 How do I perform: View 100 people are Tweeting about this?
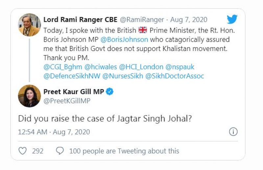pos(124,151)
